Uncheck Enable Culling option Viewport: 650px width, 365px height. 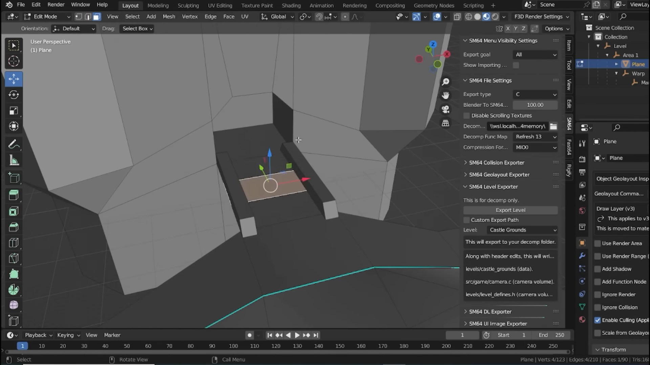(x=598, y=320)
